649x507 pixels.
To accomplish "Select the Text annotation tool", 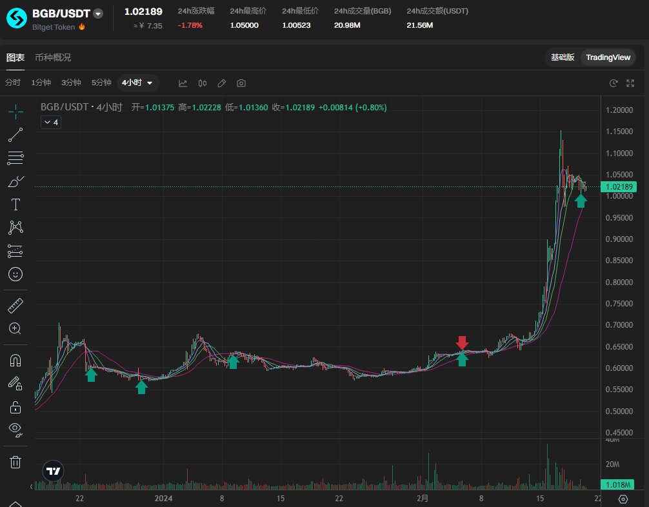I will pos(15,204).
